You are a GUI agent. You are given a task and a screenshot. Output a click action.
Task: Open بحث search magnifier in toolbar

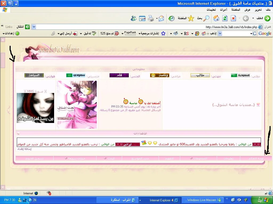point(203,18)
